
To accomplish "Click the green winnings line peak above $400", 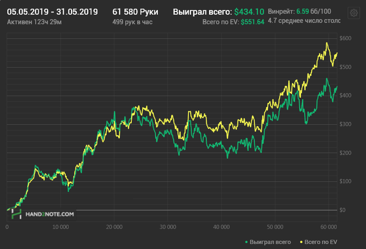I will click(x=327, y=79).
